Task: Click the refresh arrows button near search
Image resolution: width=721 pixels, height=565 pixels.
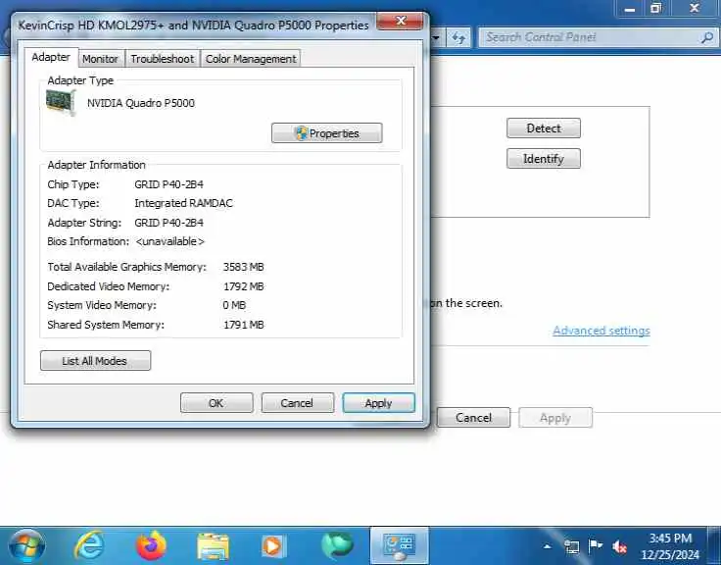Action: click(x=458, y=37)
